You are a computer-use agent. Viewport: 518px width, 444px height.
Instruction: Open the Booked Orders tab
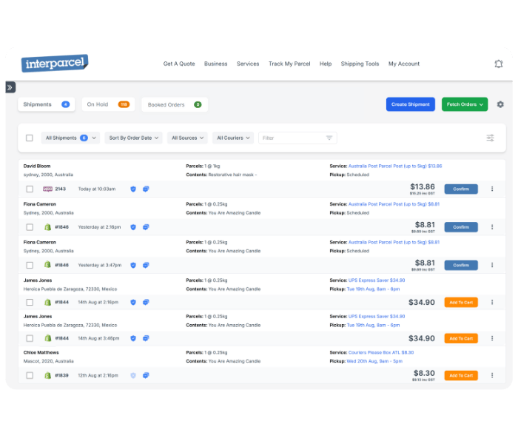point(175,104)
